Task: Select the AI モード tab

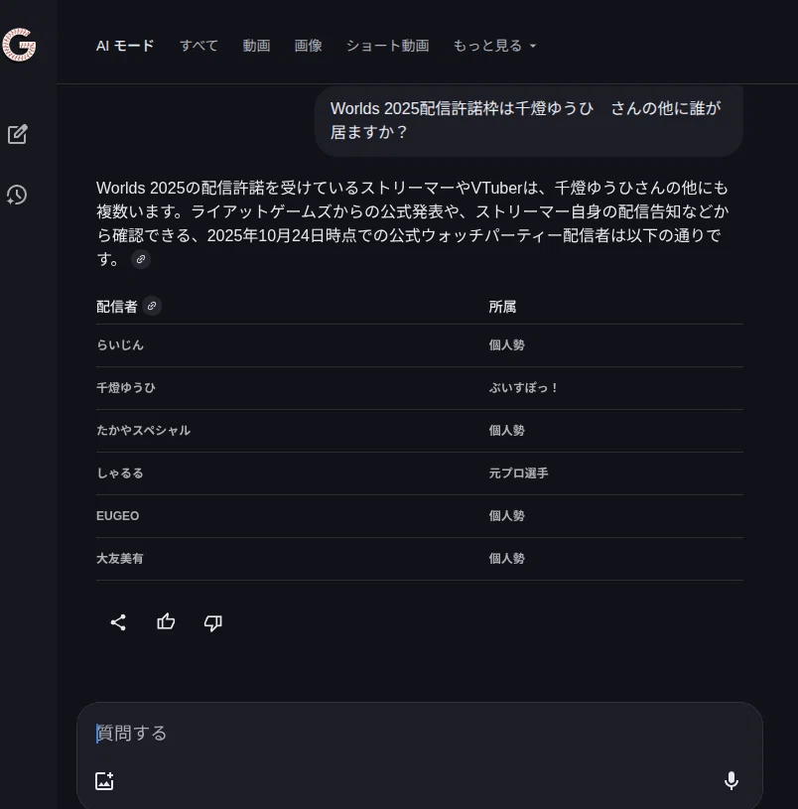Action: (125, 46)
